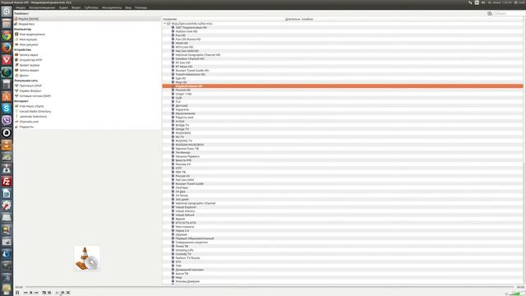Open Skype from the launcher
The image size is (526, 296).
pyautogui.click(x=7, y=109)
